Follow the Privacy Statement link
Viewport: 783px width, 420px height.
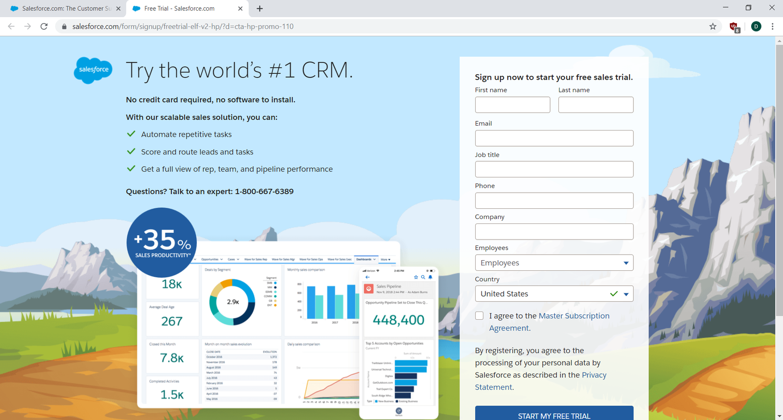(594, 375)
